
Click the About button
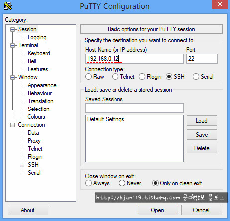[x=28, y=210]
